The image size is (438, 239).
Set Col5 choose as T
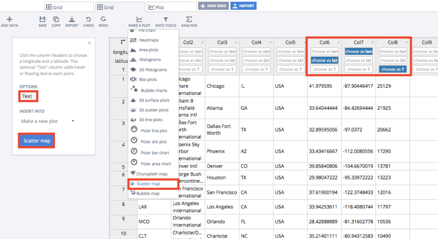[291, 69]
